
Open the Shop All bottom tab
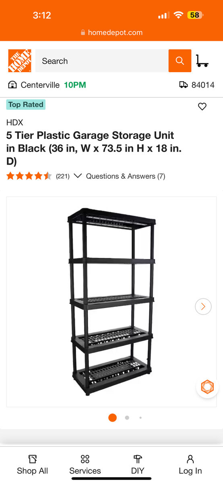tap(32, 465)
